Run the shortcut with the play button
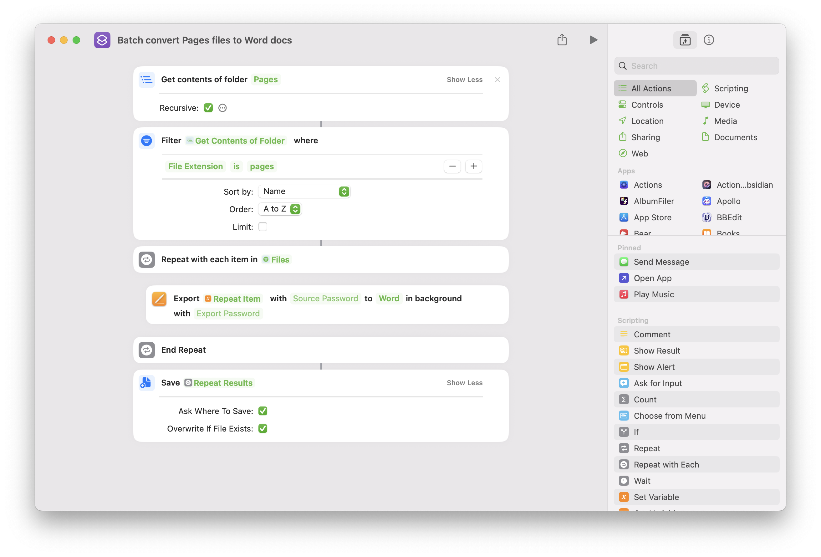Viewport: 821px width, 557px height. pos(593,40)
